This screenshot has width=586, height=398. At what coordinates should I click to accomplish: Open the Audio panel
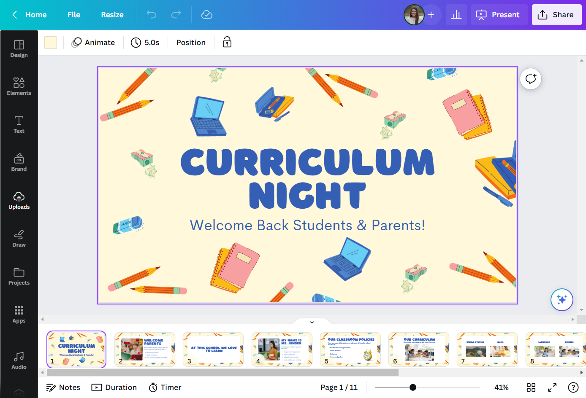point(19,361)
